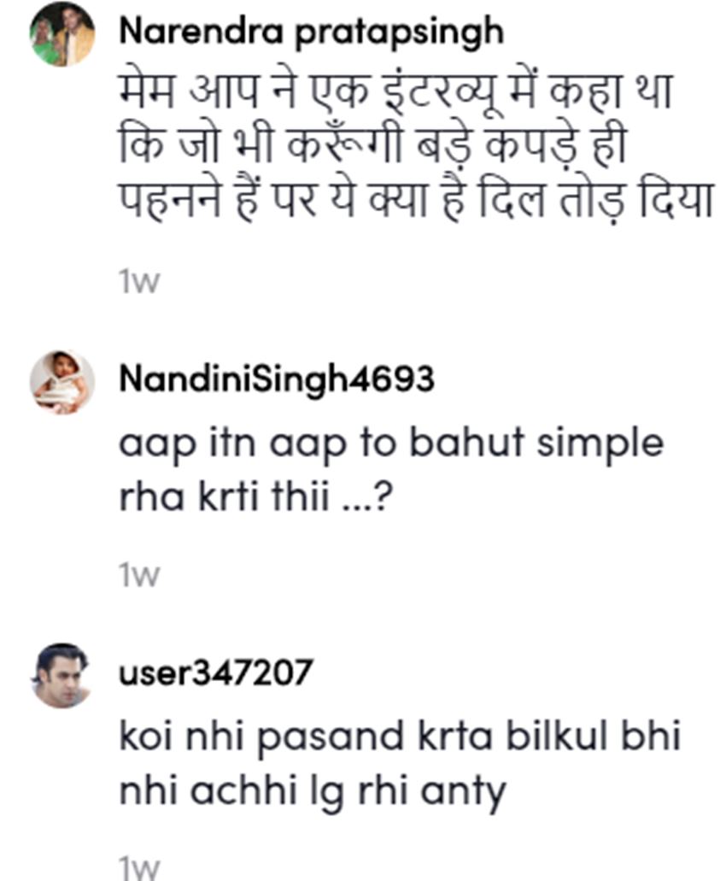Click the 1w timestamp under Narendra's comment
This screenshot has height=881, width=726.
[x=139, y=283]
